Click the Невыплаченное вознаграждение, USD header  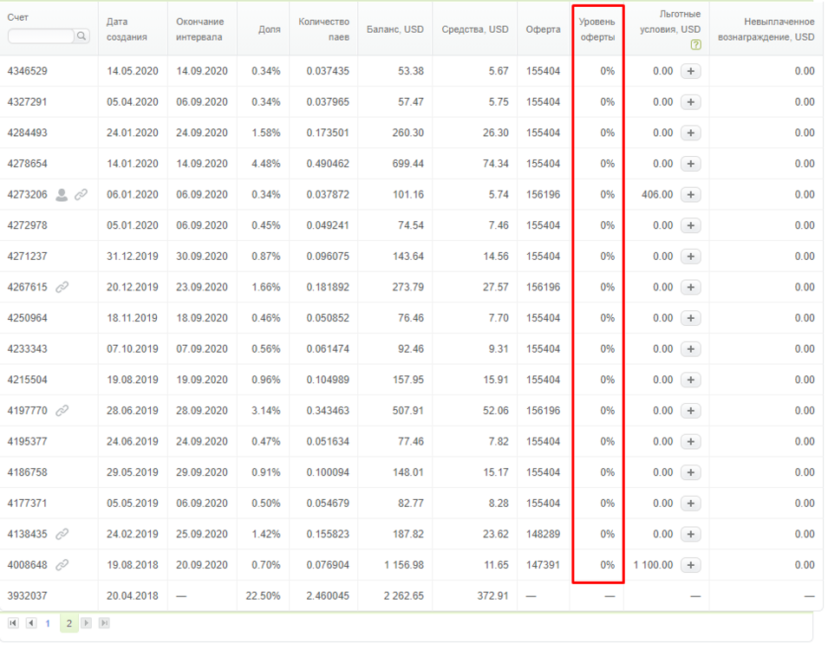click(766, 29)
